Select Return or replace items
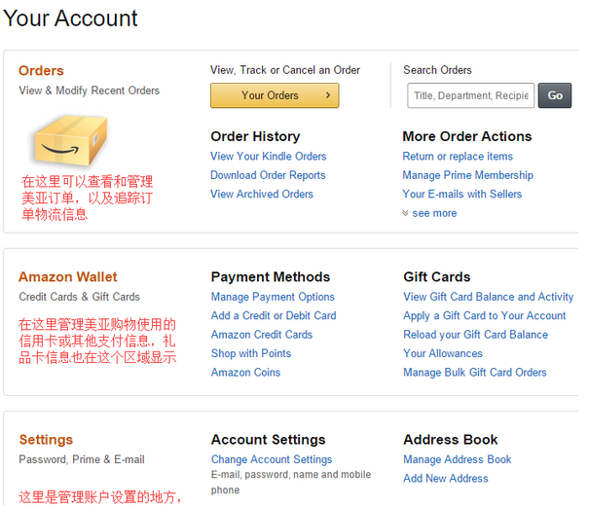 pyautogui.click(x=458, y=156)
